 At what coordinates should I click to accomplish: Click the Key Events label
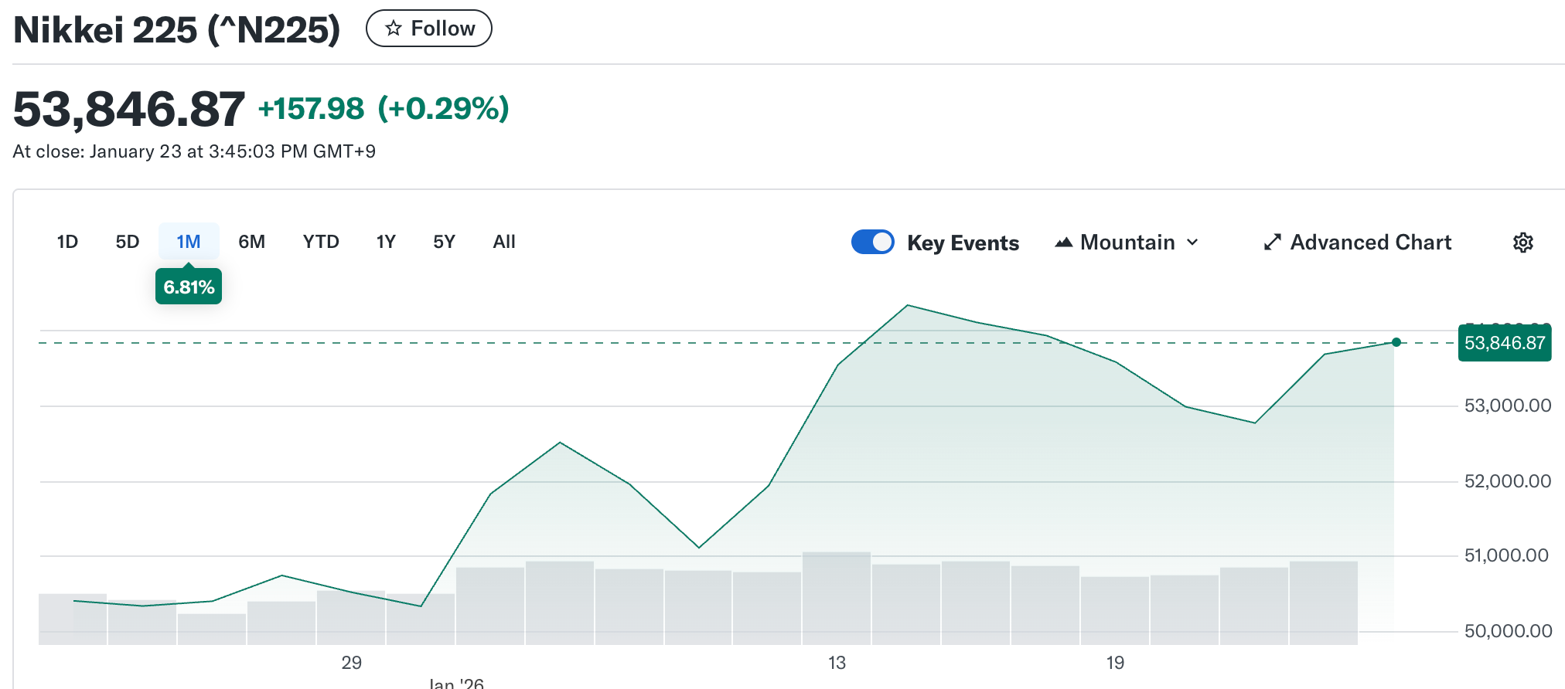click(963, 243)
